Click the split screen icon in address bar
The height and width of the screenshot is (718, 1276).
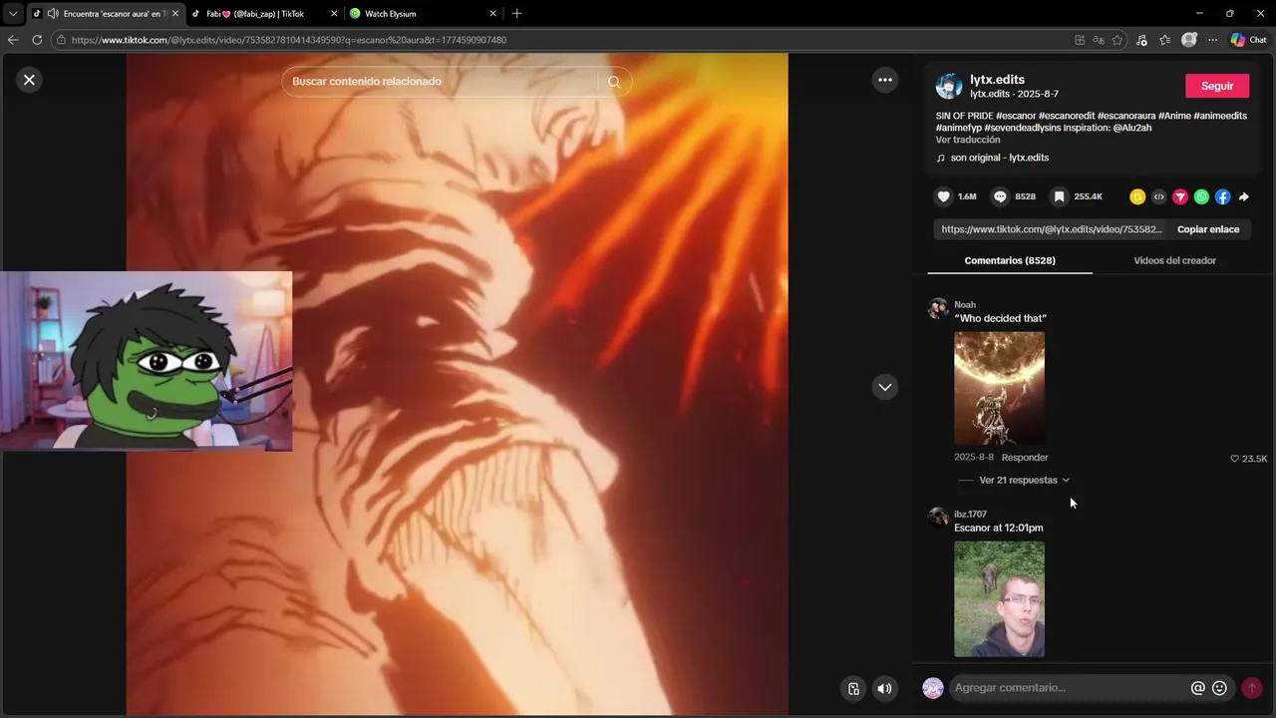pyautogui.click(x=1080, y=40)
